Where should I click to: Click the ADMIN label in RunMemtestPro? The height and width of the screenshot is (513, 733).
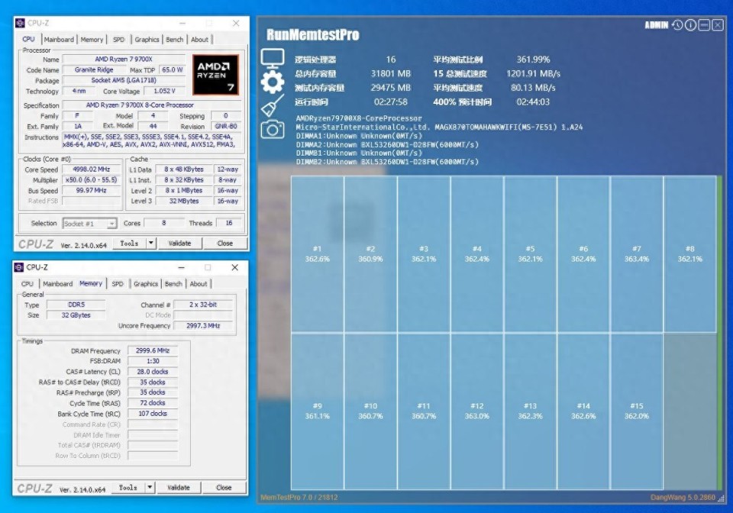pyautogui.click(x=656, y=25)
